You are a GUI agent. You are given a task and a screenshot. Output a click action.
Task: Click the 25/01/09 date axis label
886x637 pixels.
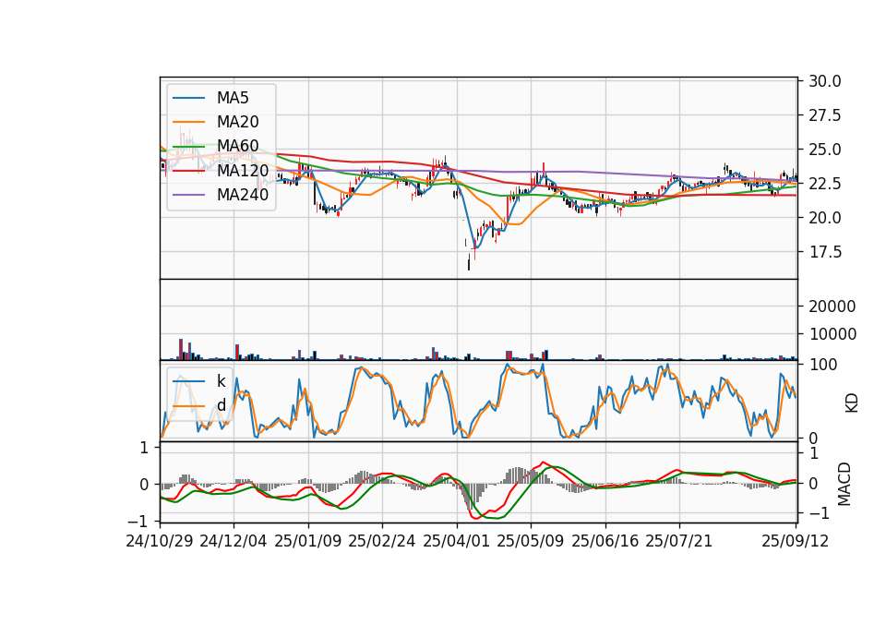pyautogui.click(x=308, y=541)
